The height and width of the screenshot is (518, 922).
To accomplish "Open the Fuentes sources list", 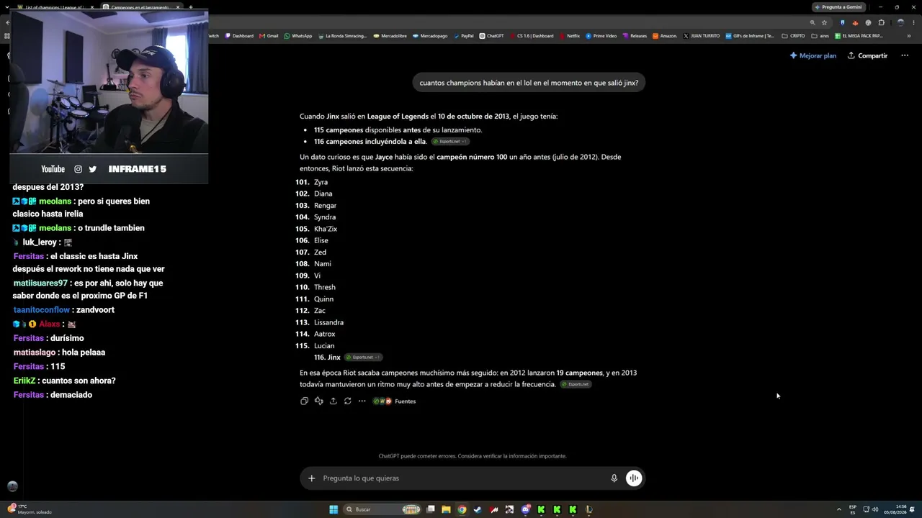I will [394, 401].
